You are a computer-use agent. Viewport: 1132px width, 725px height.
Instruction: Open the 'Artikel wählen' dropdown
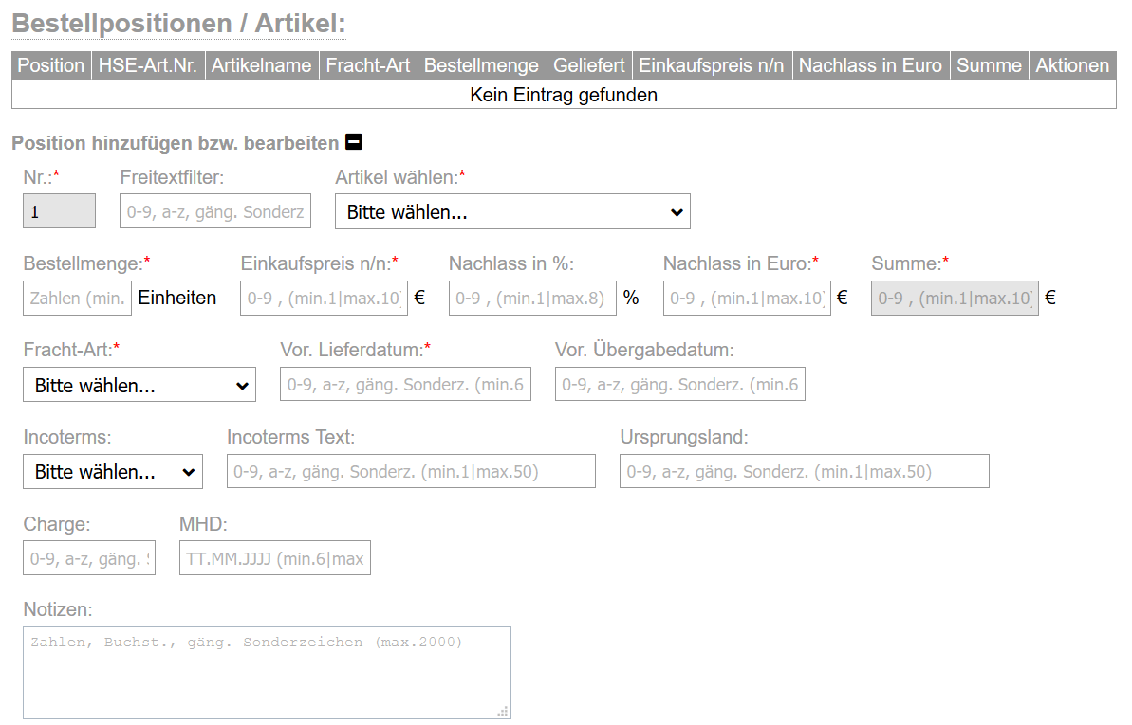pyautogui.click(x=512, y=211)
